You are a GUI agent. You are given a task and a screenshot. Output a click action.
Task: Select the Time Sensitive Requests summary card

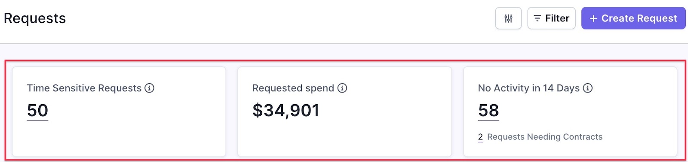click(x=119, y=111)
